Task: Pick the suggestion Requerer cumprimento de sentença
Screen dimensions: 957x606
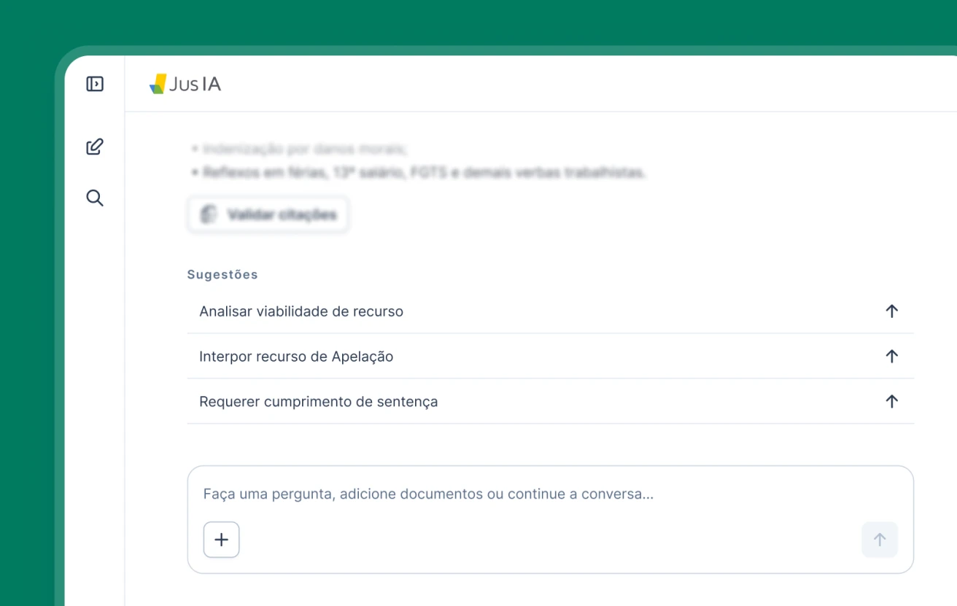Action: coord(318,402)
